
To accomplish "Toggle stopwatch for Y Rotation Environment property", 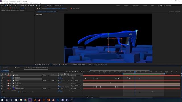I will click(x=18, y=92).
